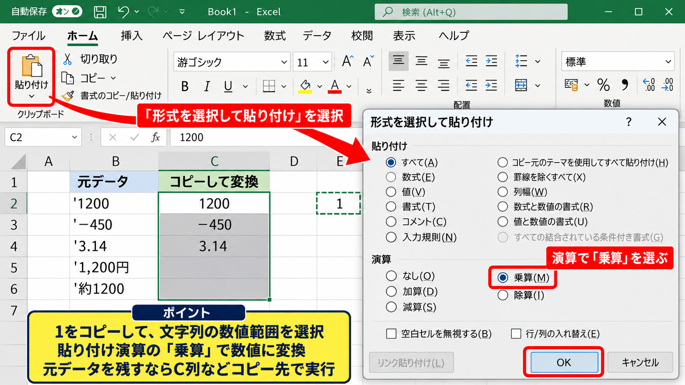The image size is (685, 385).
Task: Click the キャンセル button
Action: click(640, 362)
